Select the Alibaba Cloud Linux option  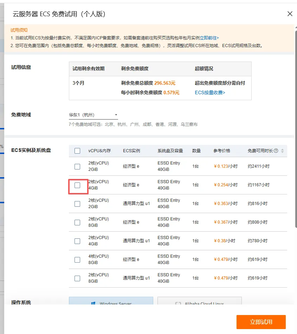click(200, 301)
